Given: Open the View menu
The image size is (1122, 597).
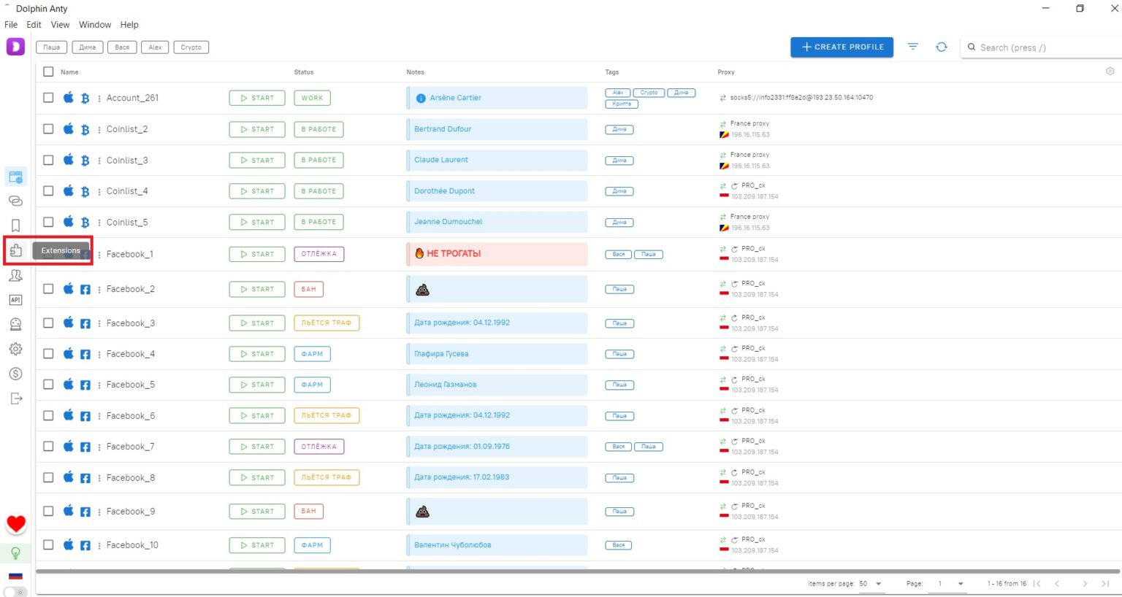Looking at the screenshot, I should pyautogui.click(x=60, y=25).
